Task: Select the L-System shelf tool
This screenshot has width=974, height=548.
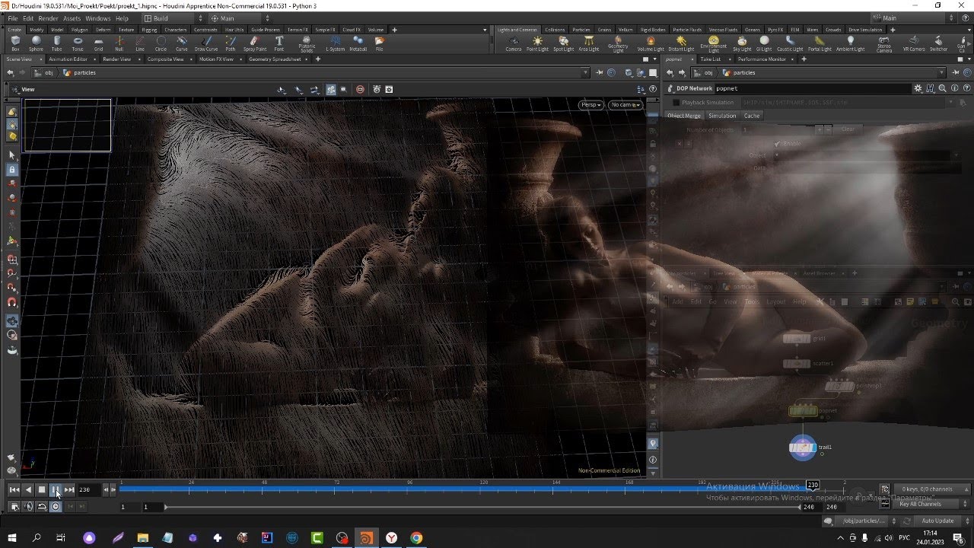Action: (x=335, y=43)
